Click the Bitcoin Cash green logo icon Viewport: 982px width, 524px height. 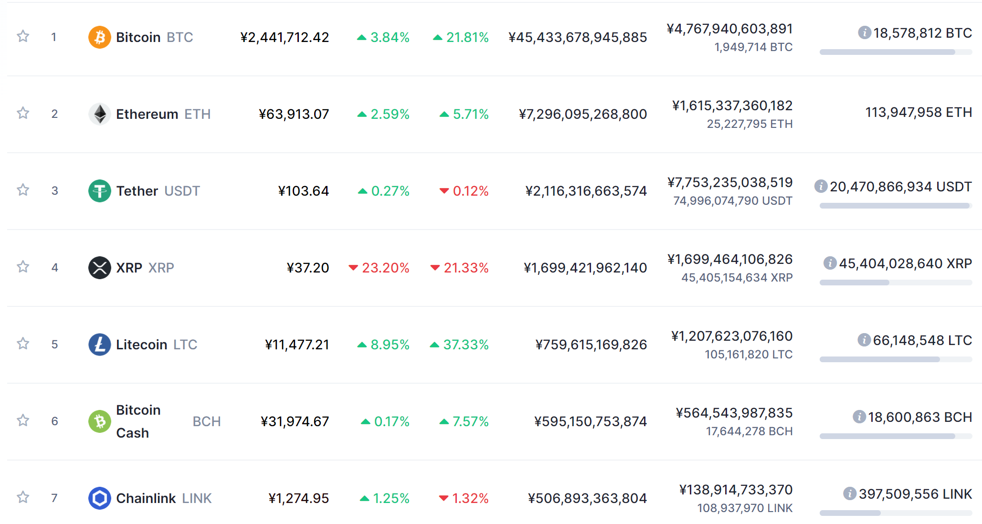click(99, 421)
